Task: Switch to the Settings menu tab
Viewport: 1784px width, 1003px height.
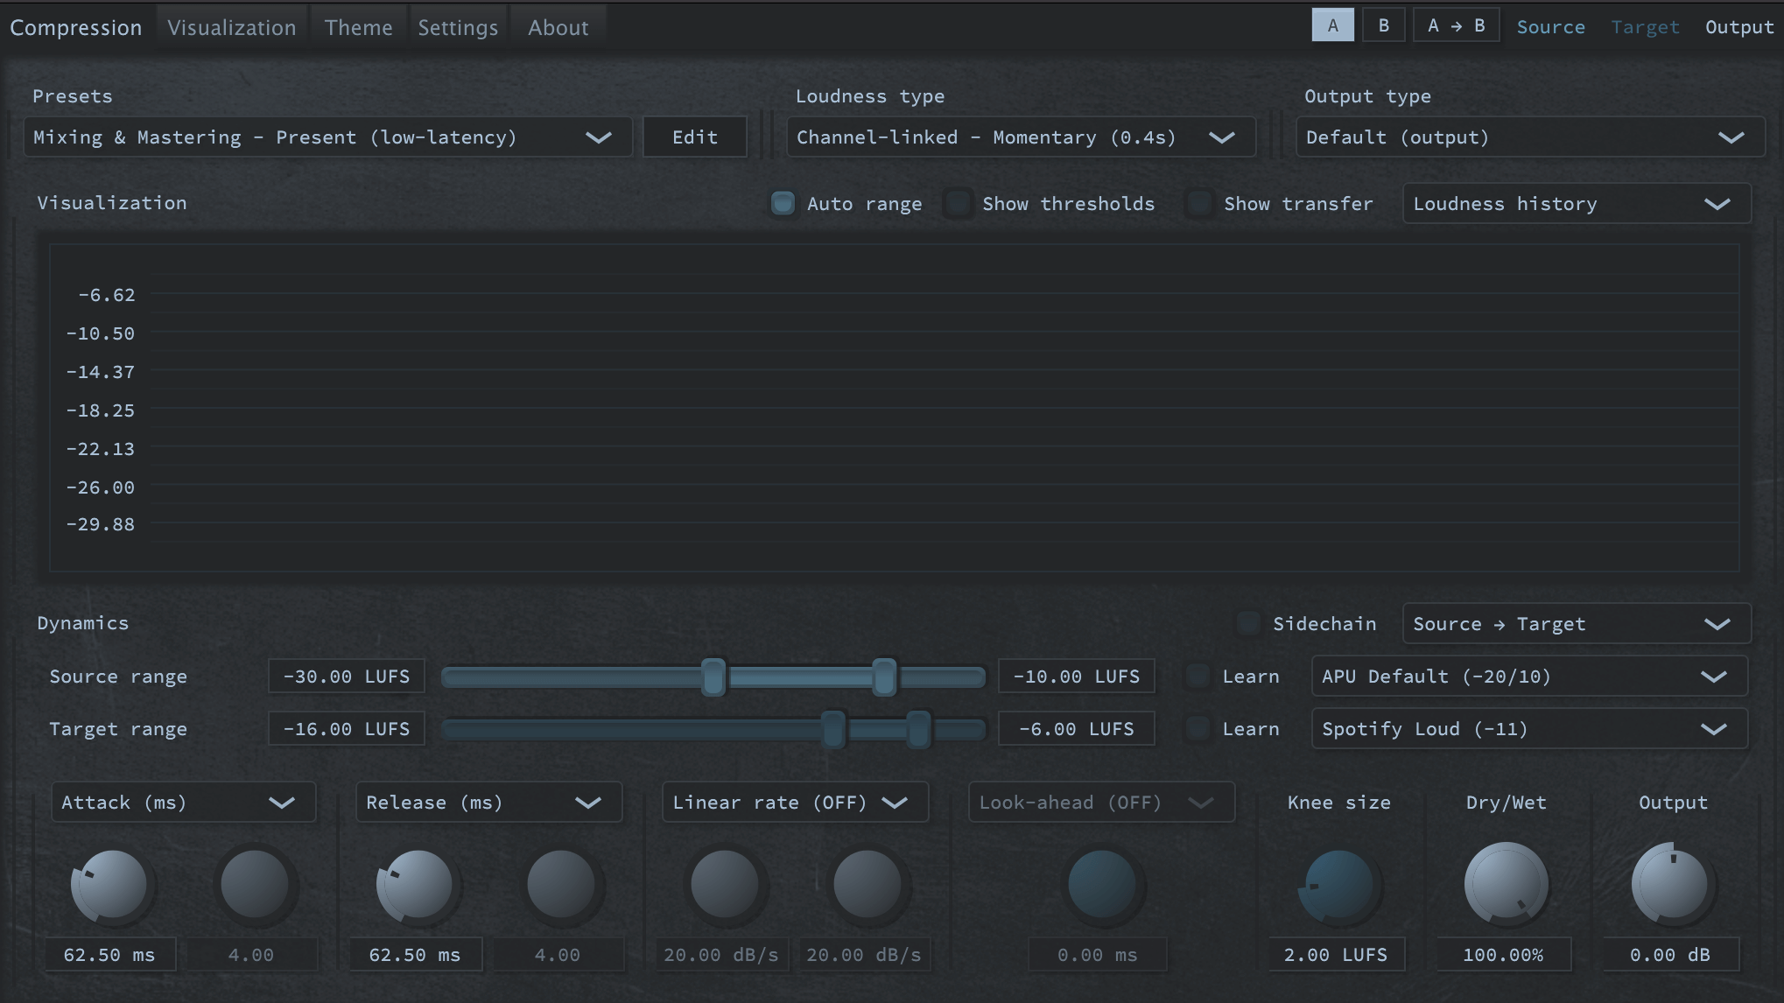Action: [x=458, y=25]
